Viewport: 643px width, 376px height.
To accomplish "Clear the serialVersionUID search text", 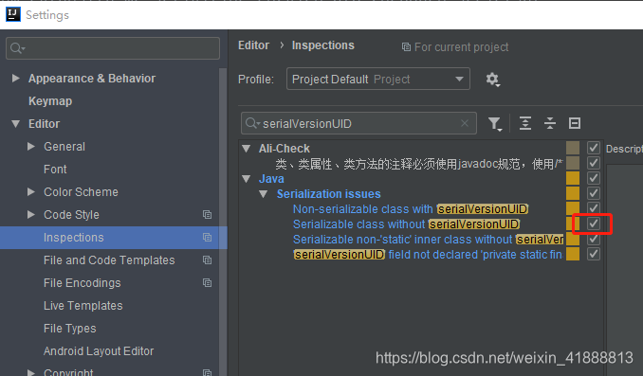I will 465,123.
